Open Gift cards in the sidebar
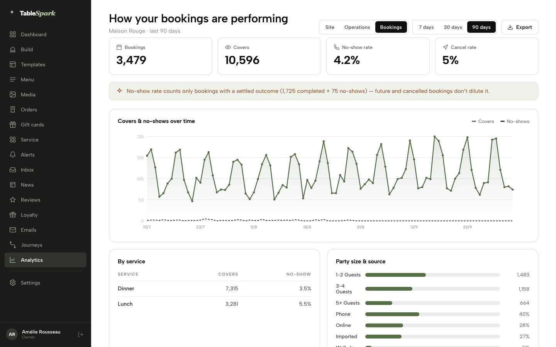Image resolution: width=556 pixels, height=347 pixels. coord(46,125)
